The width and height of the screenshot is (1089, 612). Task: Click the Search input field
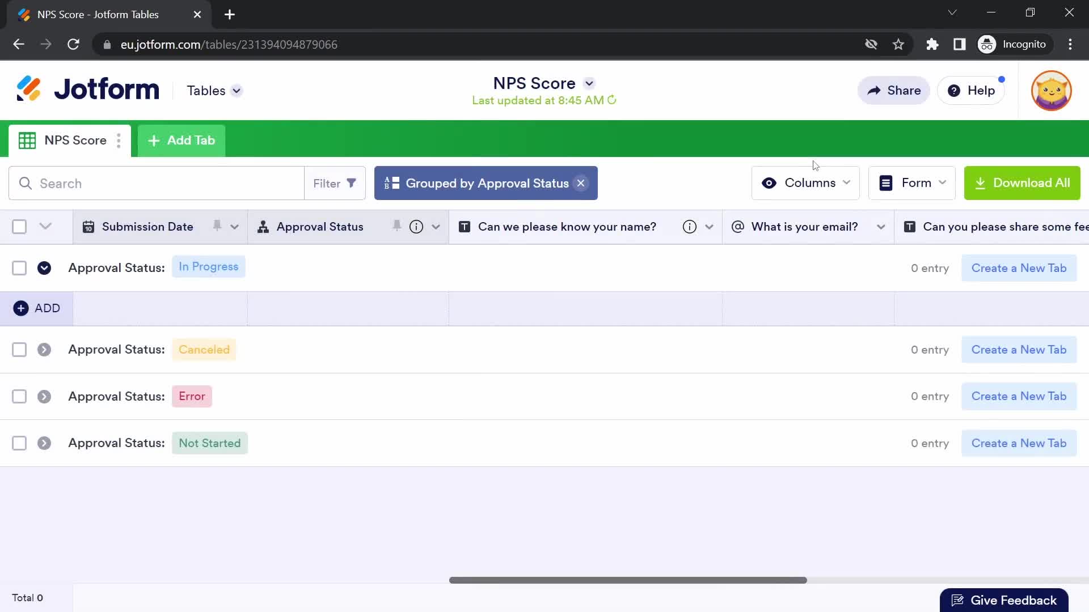point(157,183)
